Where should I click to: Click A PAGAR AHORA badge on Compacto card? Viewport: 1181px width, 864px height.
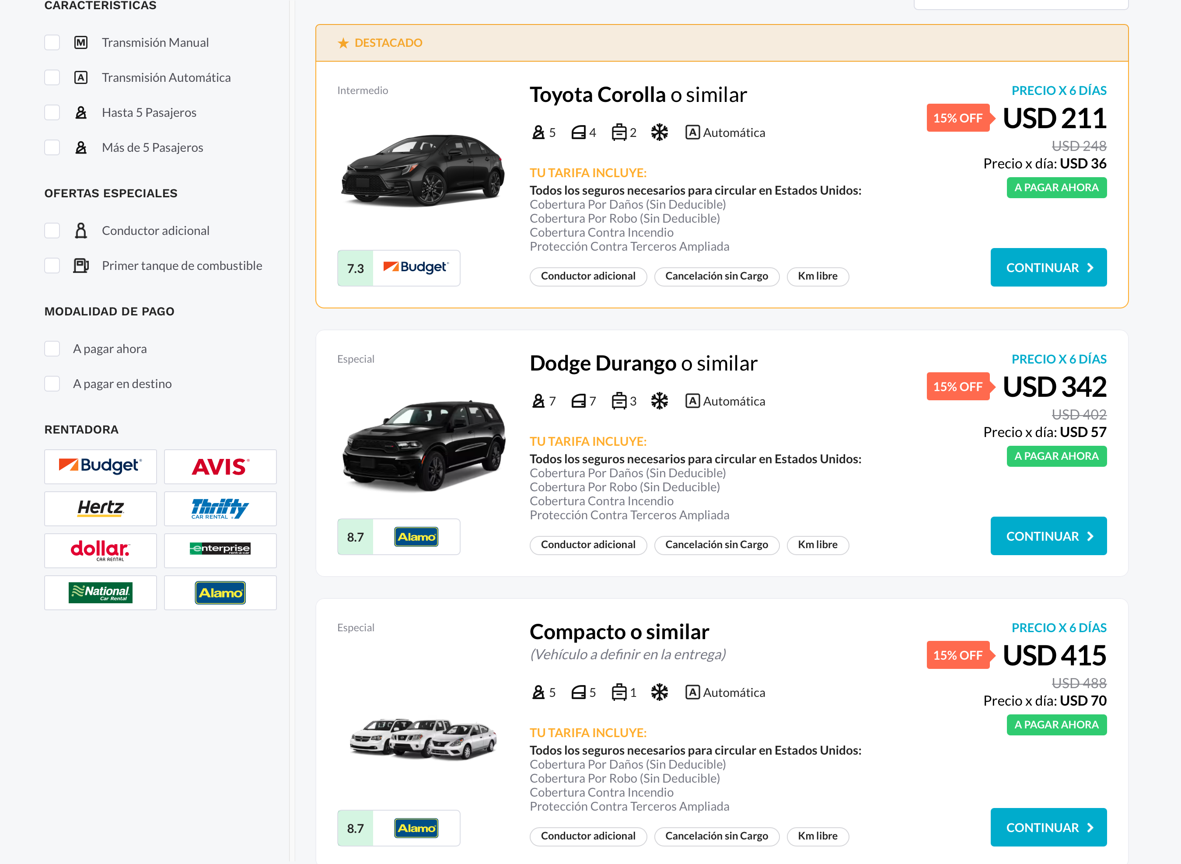tap(1057, 725)
